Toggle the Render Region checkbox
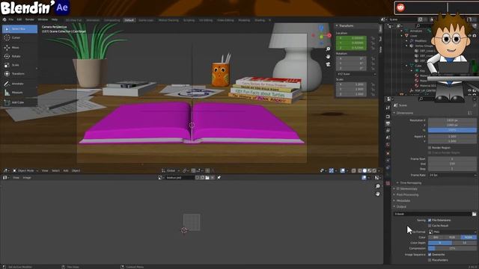The width and height of the screenshot is (479, 269). pyautogui.click(x=430, y=148)
